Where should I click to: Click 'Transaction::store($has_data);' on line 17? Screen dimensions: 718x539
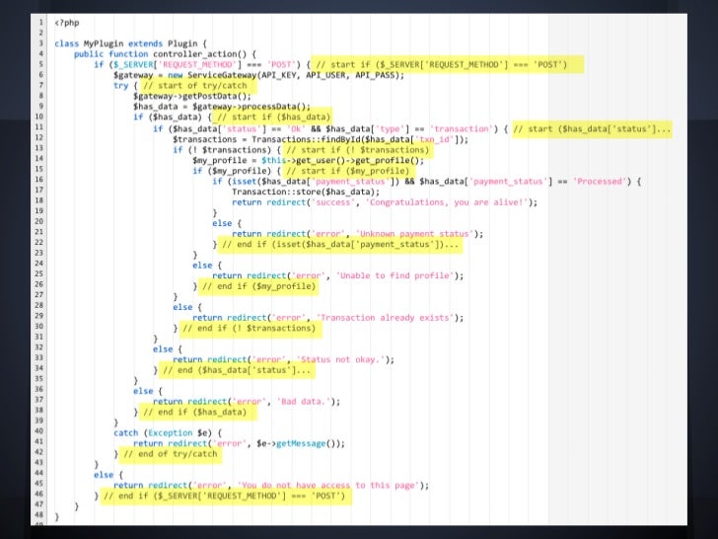click(306, 192)
